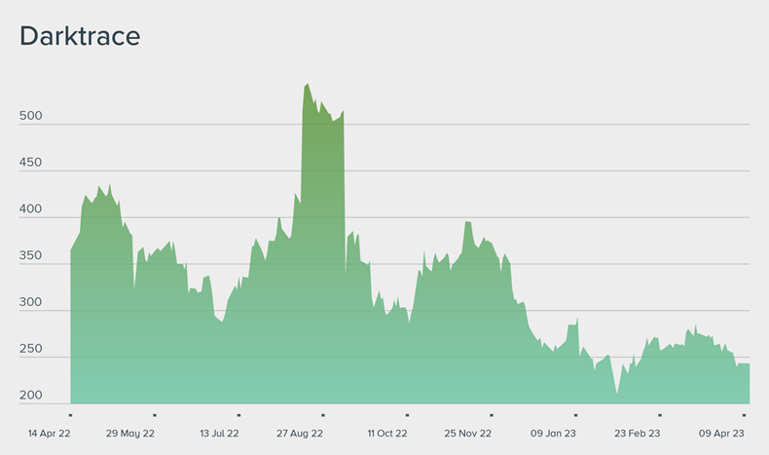The image size is (769, 455).
Task: Click the tick mark above 14 Apr 22
Action: [x=71, y=415]
